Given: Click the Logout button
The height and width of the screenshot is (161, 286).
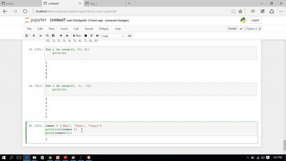Looking at the screenshot, I should [x=255, y=20].
